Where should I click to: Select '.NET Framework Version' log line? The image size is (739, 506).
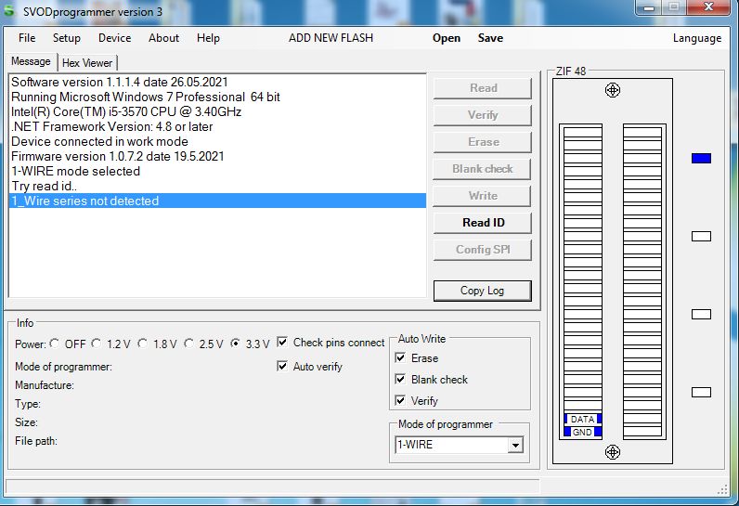coord(217,127)
